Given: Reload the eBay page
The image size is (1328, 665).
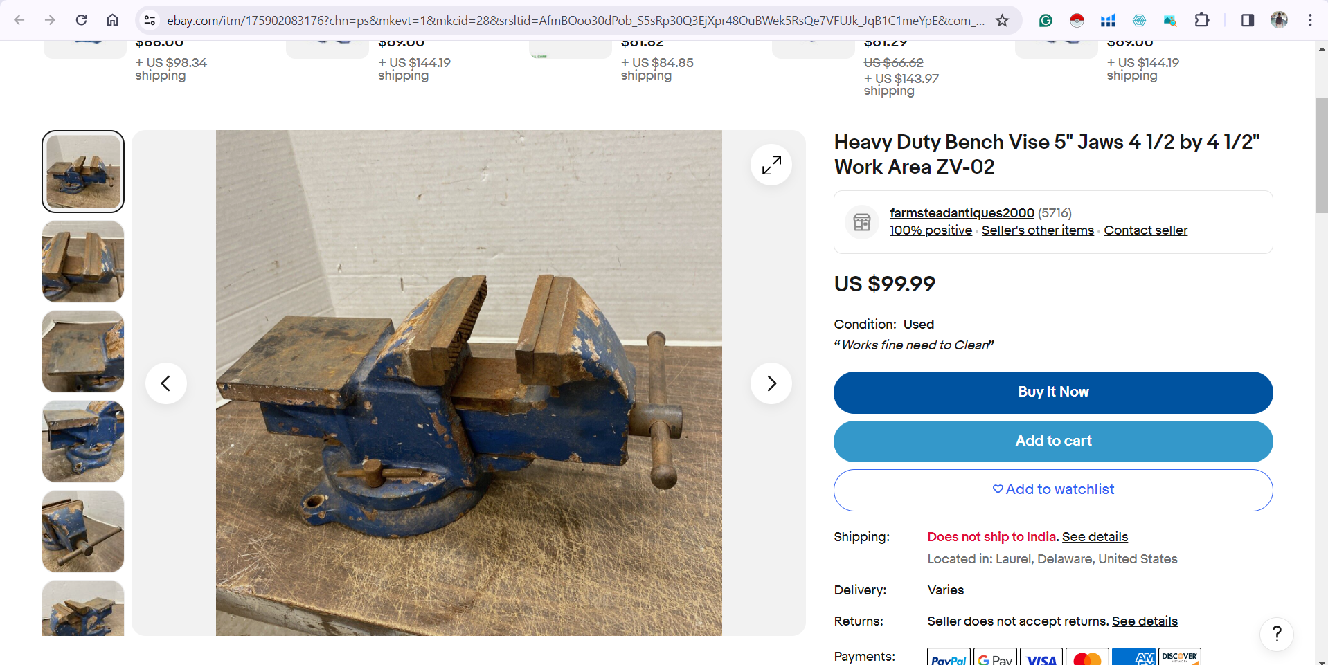Looking at the screenshot, I should [81, 20].
